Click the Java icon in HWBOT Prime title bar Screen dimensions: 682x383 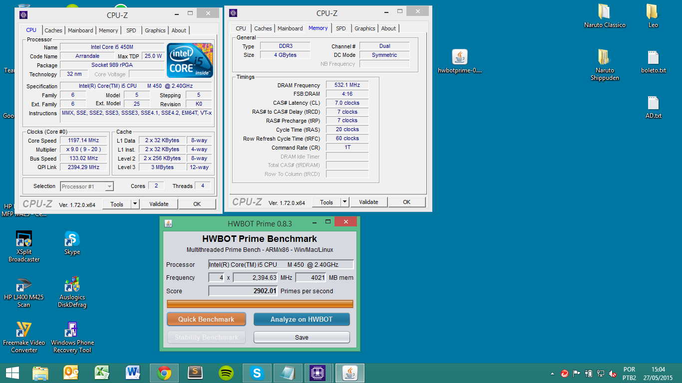click(x=168, y=223)
